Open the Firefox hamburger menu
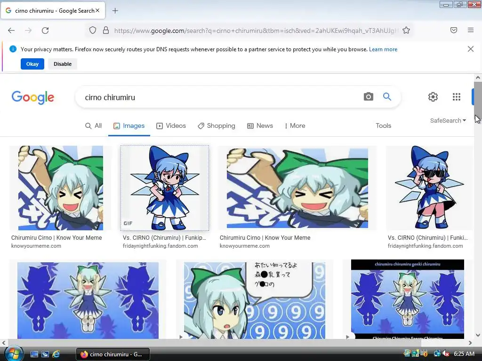 pyautogui.click(x=471, y=30)
